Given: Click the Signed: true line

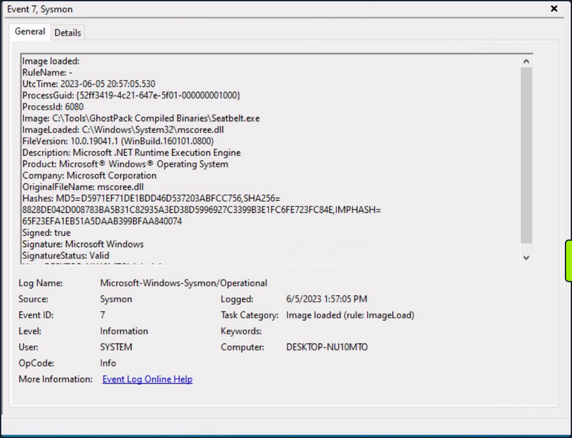Looking at the screenshot, I should 47,232.
